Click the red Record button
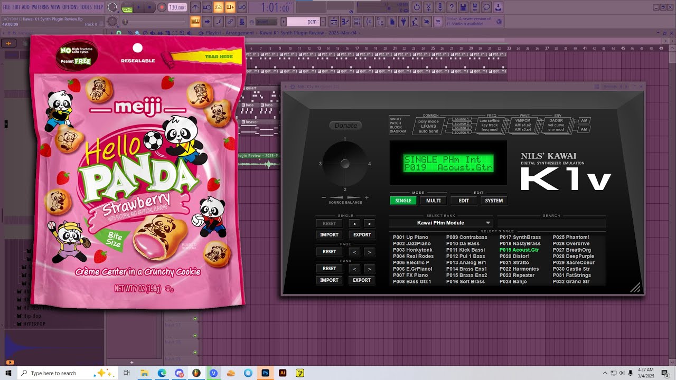 coord(162,7)
